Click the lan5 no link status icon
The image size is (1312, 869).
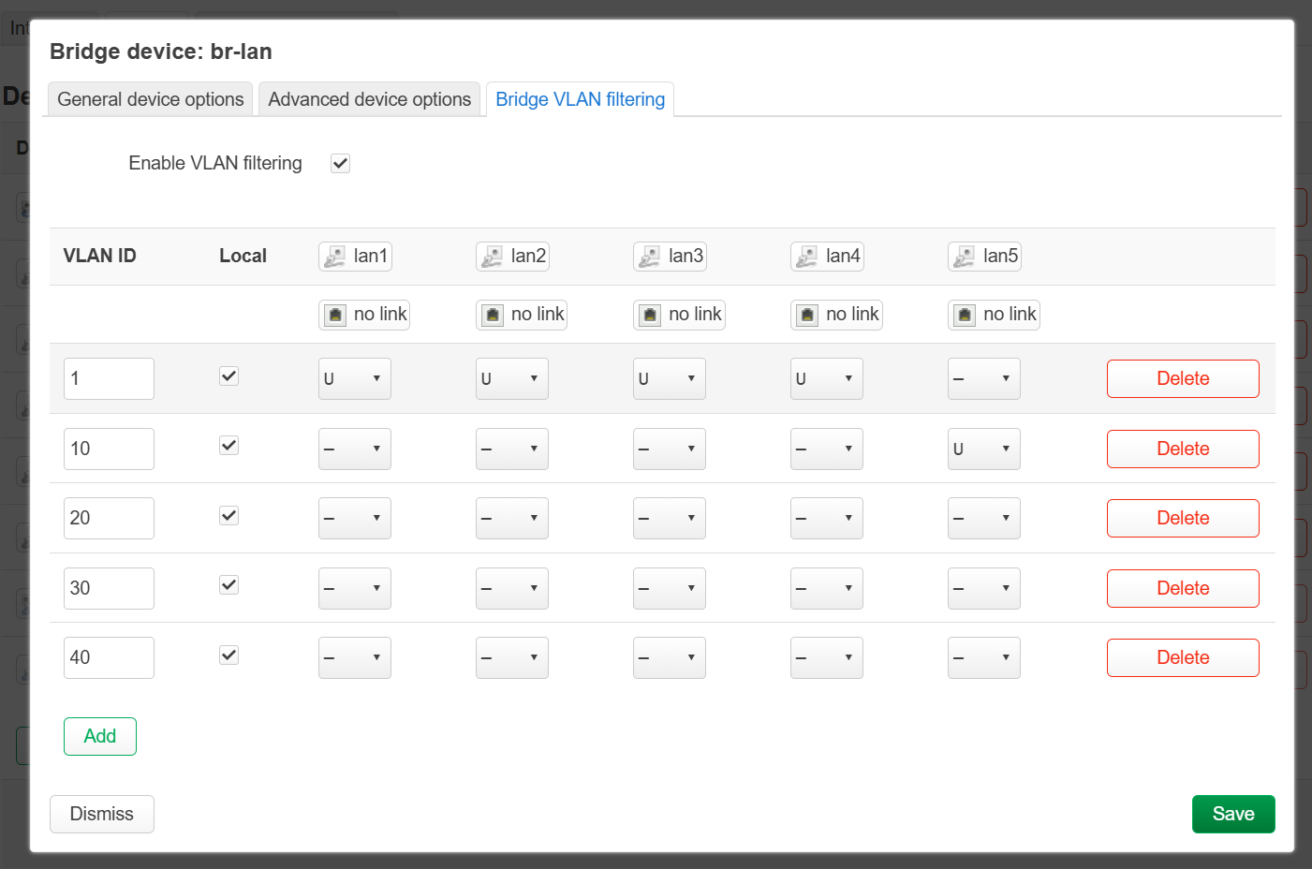965,316
